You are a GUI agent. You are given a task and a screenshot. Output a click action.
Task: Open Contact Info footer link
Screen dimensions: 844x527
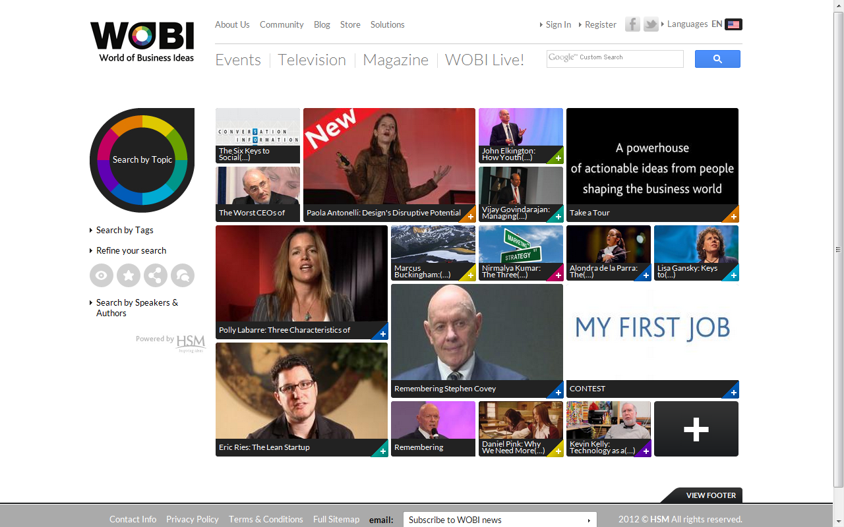(133, 519)
